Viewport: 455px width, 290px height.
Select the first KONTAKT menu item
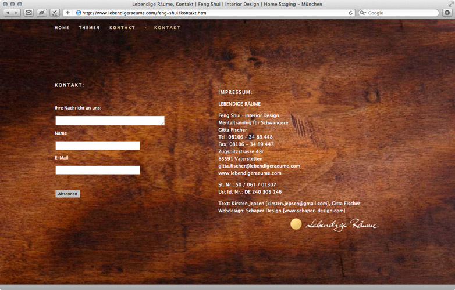122,27
